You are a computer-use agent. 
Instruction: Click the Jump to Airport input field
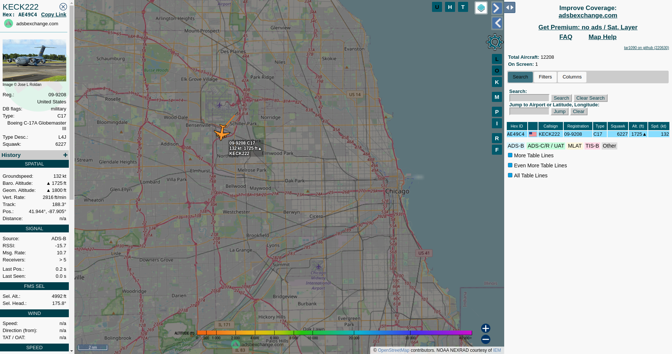pyautogui.click(x=529, y=111)
